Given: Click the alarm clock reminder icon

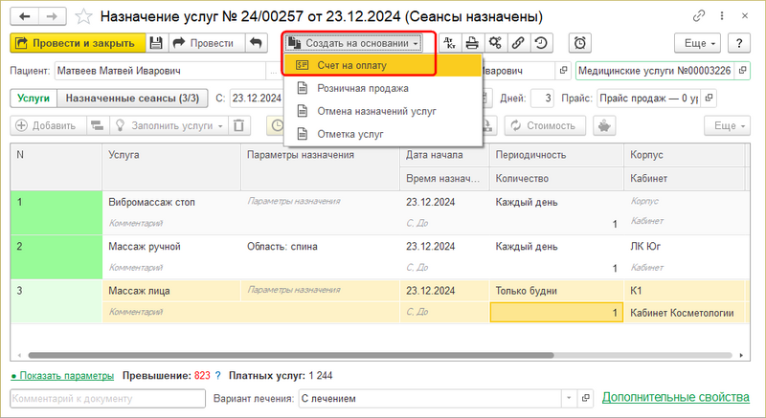Looking at the screenshot, I should pos(580,43).
